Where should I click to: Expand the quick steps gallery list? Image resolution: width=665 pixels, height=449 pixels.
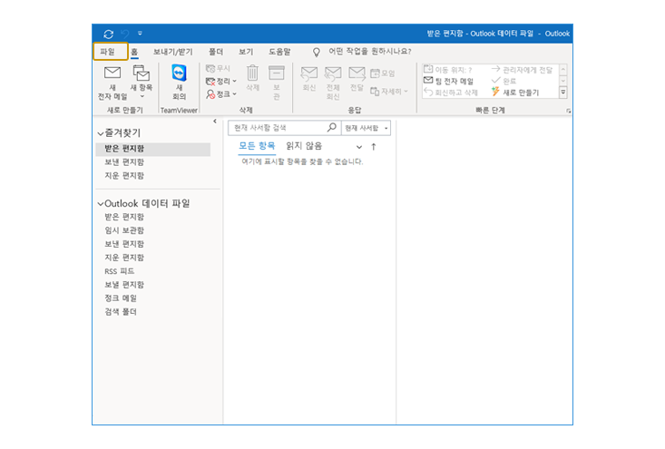pyautogui.click(x=562, y=93)
